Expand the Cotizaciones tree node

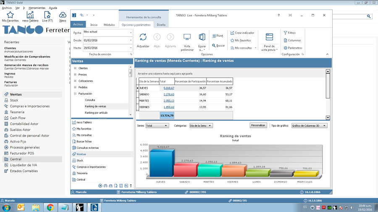coord(75,81)
